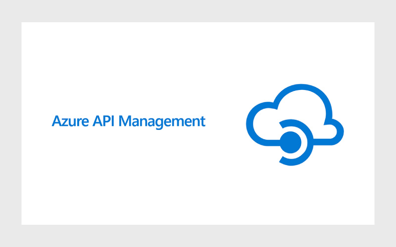
Task: Click the final letter "t" of Management
Action: pos(202,122)
